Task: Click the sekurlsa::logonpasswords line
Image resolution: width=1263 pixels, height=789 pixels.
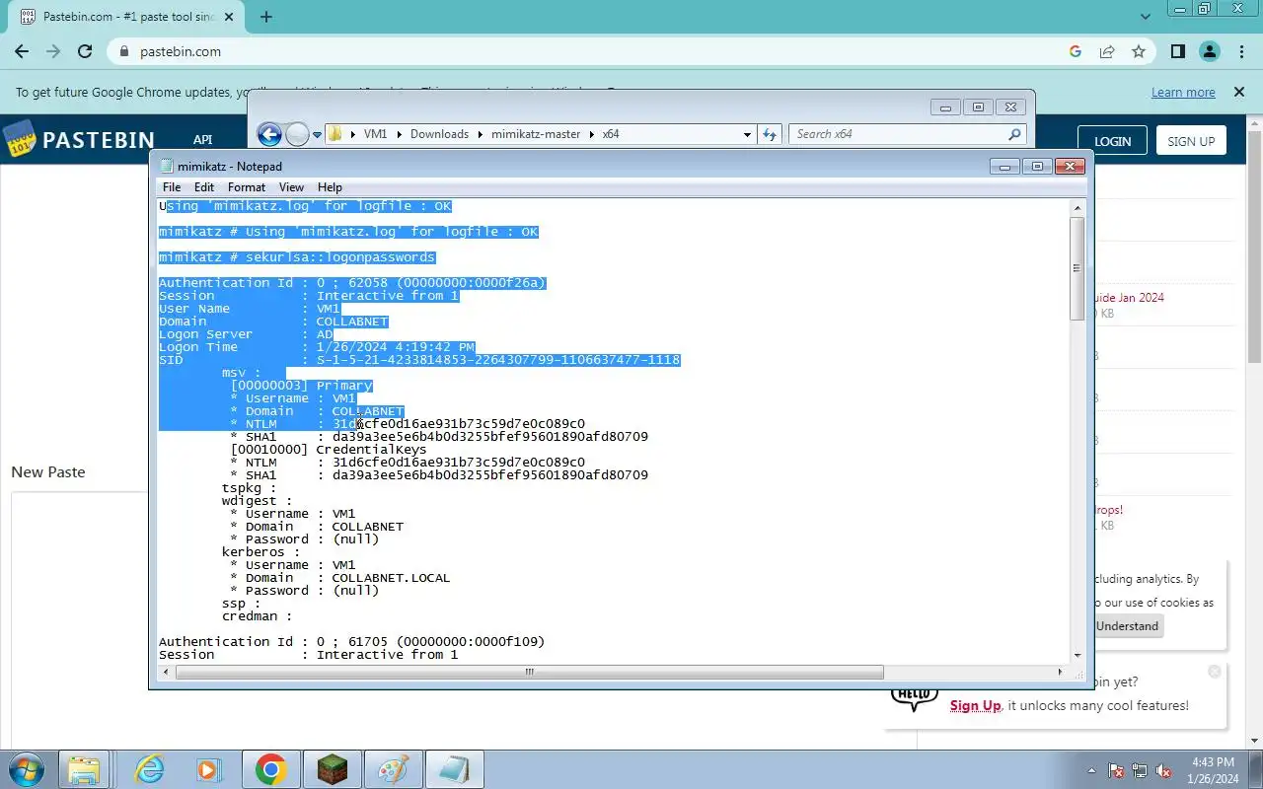Action: [297, 257]
